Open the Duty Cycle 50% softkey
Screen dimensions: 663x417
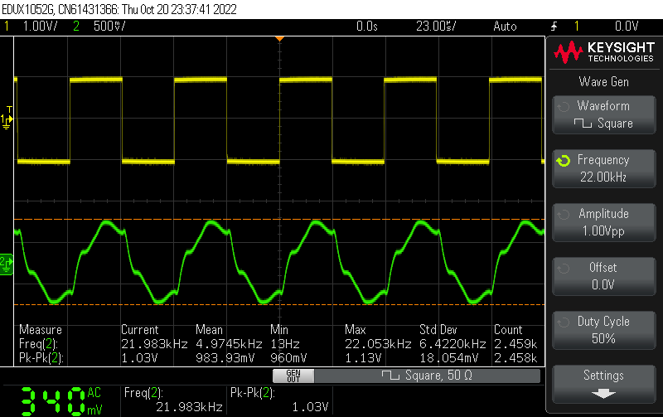click(x=603, y=330)
